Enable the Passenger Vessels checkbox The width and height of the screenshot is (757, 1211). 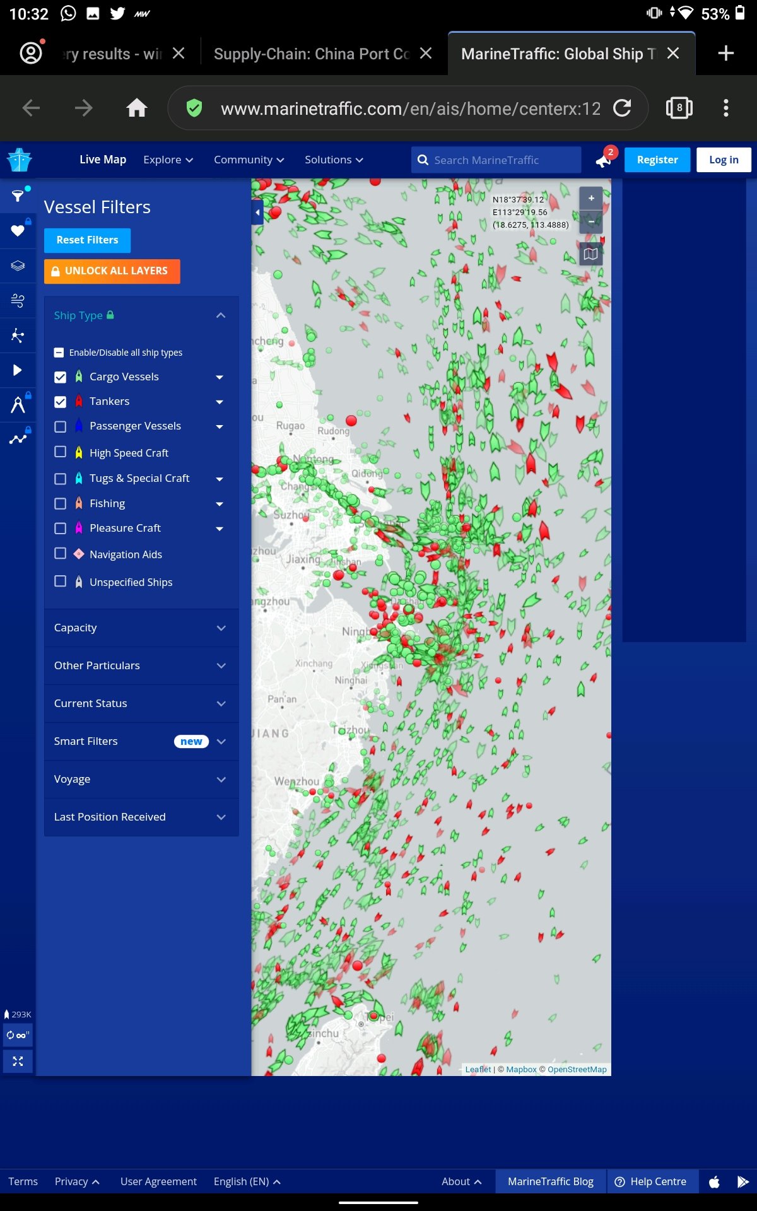(x=61, y=426)
